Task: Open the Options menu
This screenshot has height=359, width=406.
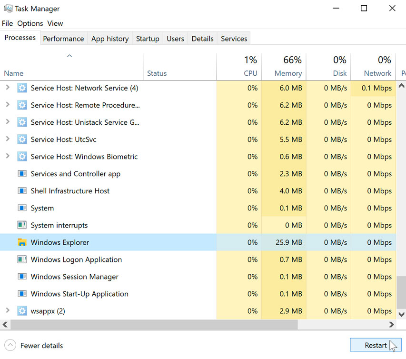Action: pos(30,23)
